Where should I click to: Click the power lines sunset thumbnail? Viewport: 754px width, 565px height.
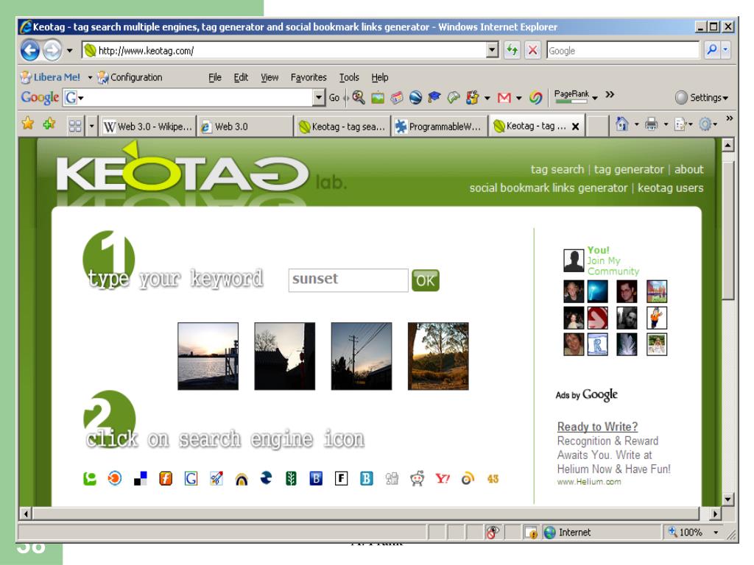362,356
